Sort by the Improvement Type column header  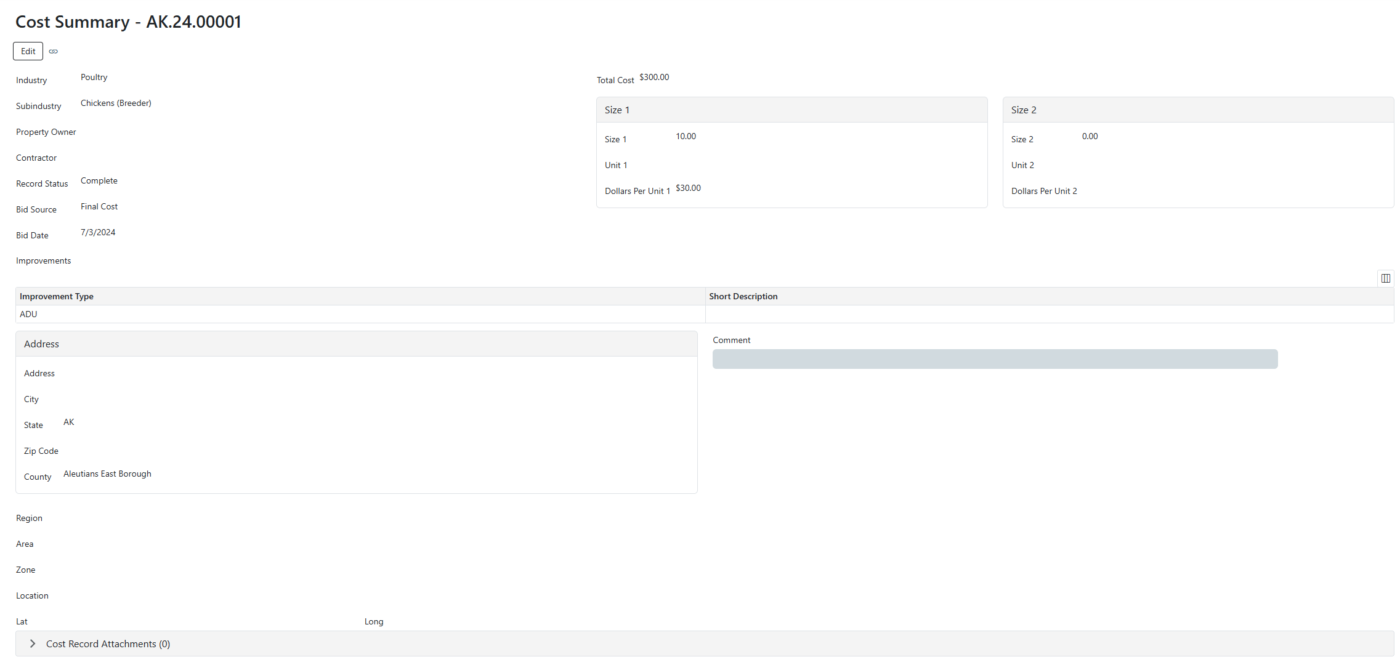57,296
